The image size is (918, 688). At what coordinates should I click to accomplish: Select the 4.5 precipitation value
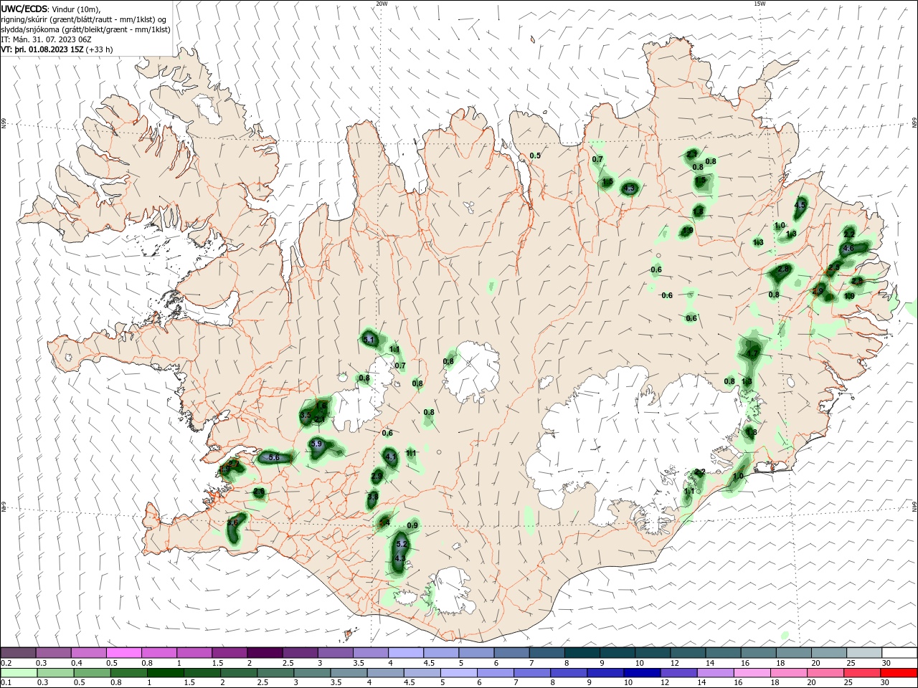click(800, 206)
